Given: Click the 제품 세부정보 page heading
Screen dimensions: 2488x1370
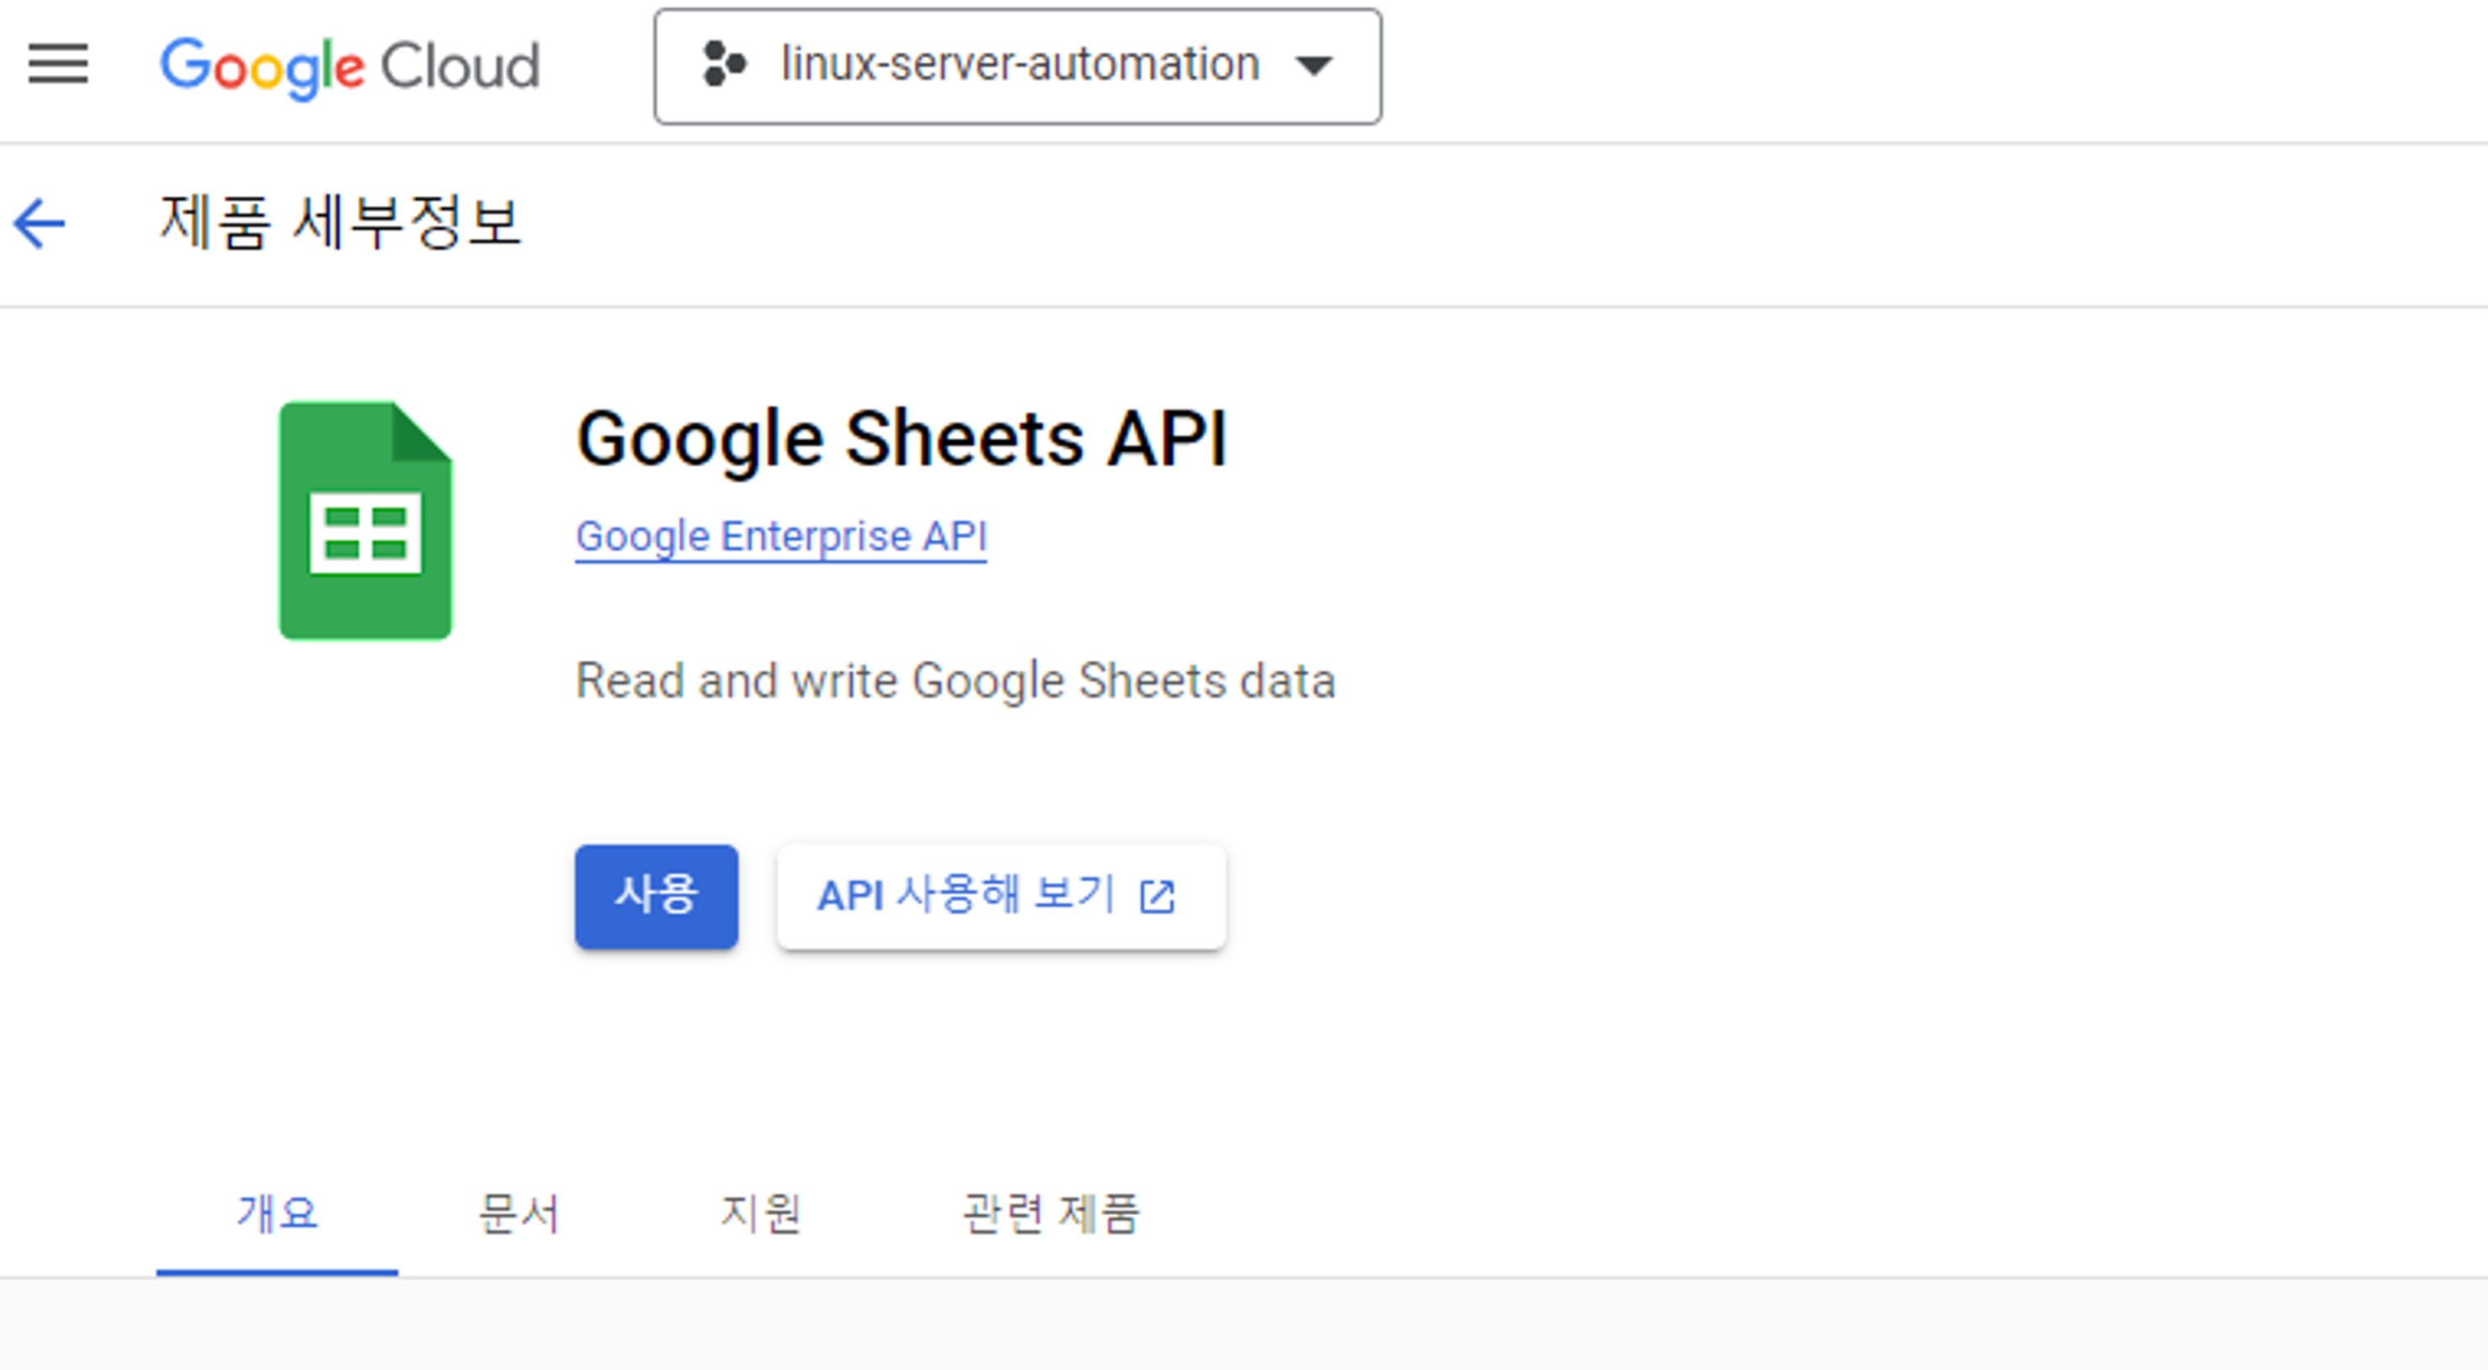Looking at the screenshot, I should pyautogui.click(x=340, y=223).
